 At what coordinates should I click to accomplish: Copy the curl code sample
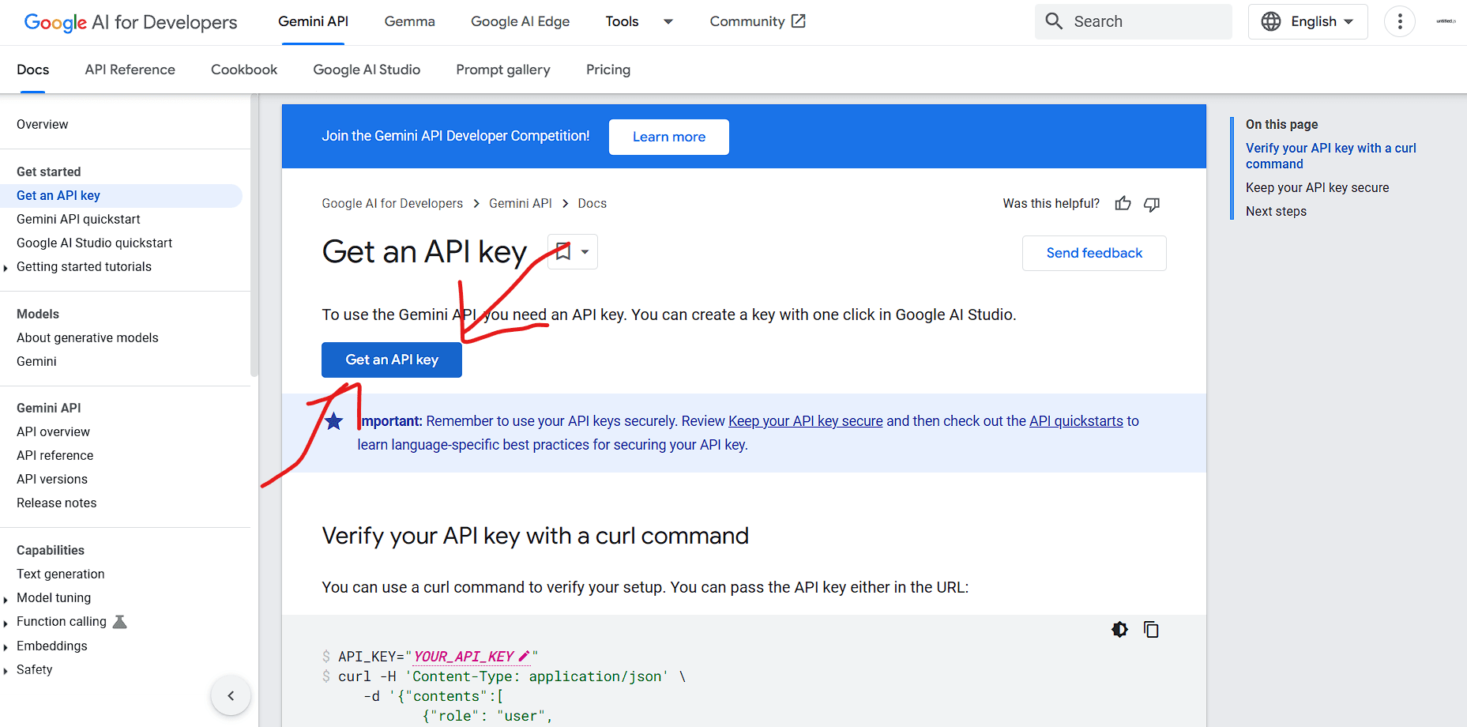(x=1151, y=629)
